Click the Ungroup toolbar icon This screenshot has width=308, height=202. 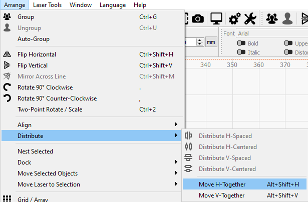tap(287, 18)
